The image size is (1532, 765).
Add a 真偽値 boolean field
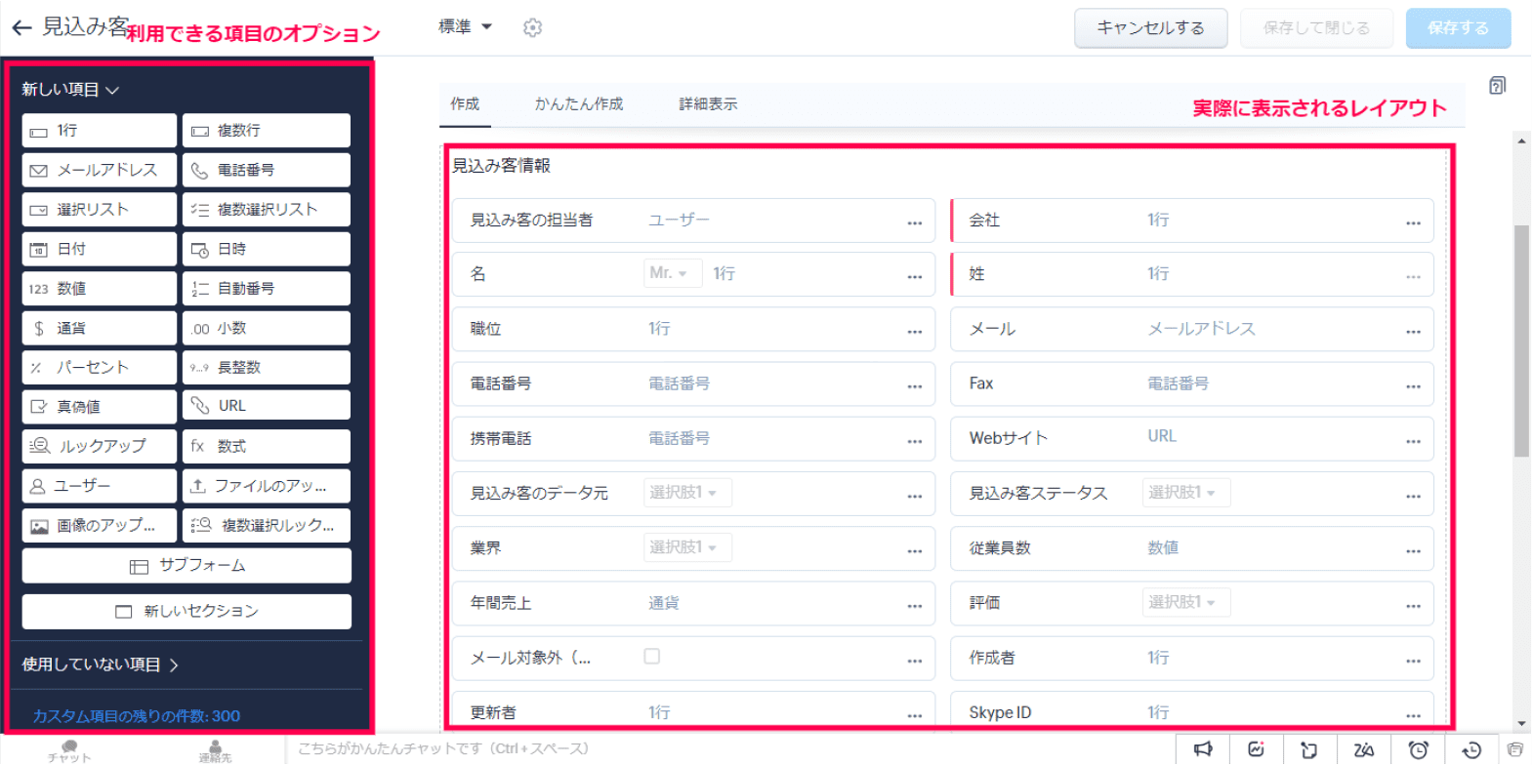tap(99, 406)
